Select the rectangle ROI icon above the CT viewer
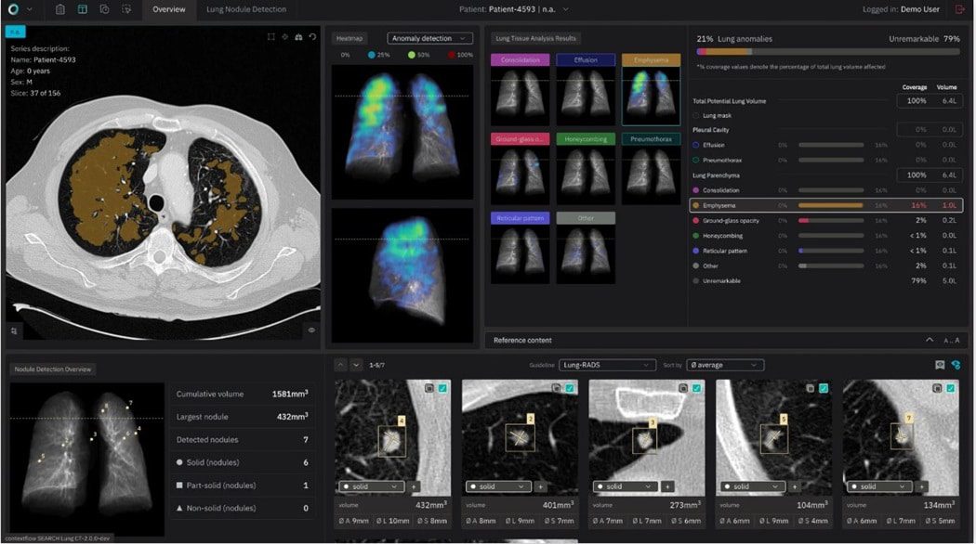Viewport: 976px width, 544px height. click(271, 37)
